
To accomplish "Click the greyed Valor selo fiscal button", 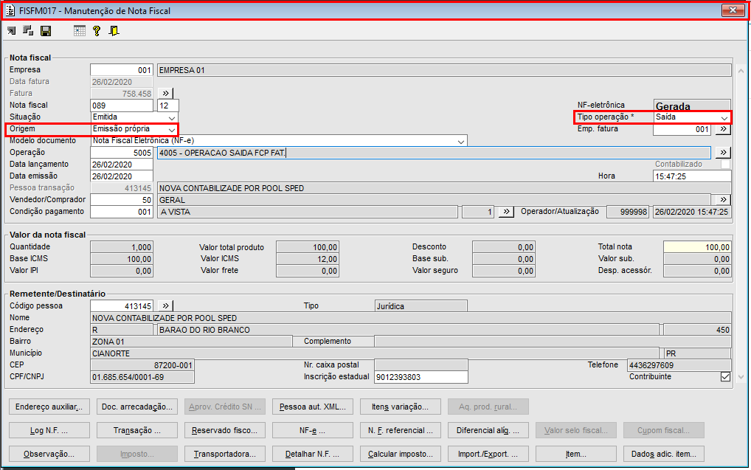I will click(x=575, y=430).
